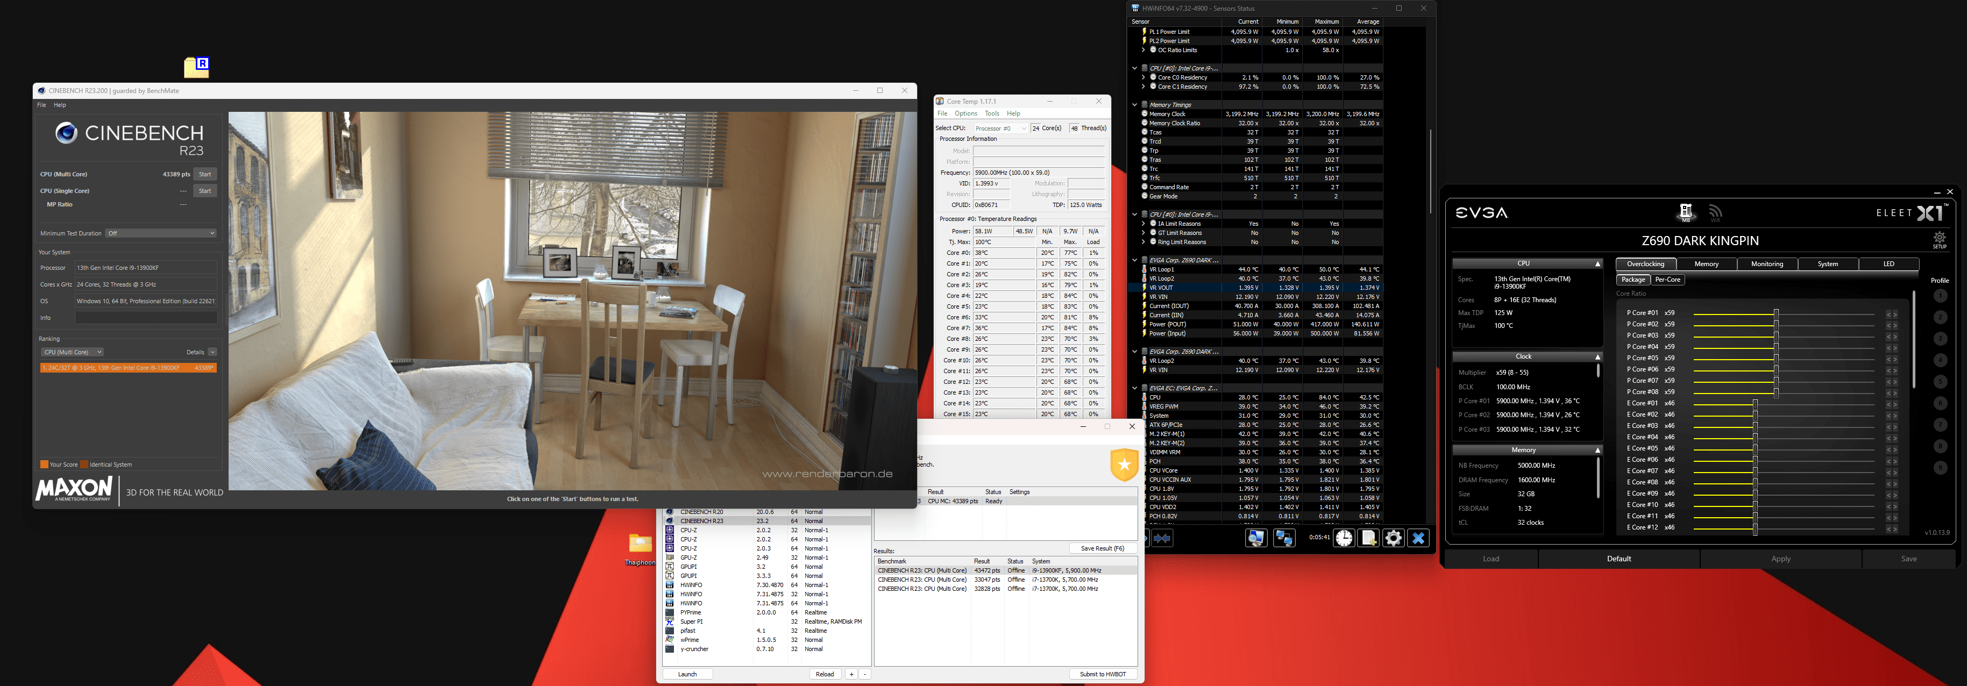Open Core Temp Select CPU Processor #0 dropdown
Image resolution: width=1967 pixels, height=686 pixels.
tap(1000, 128)
